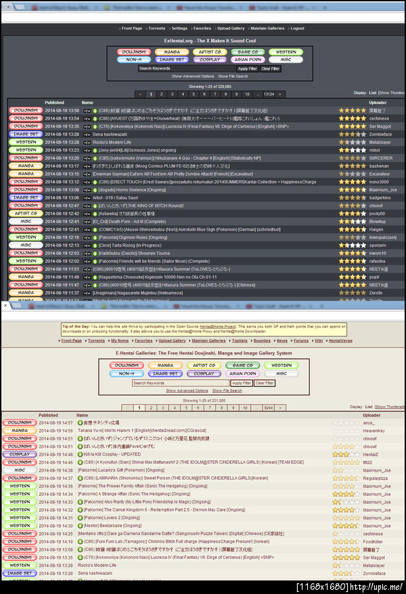Open uploader HentaiZ in light window
The image size is (406, 594).
pos(370,455)
